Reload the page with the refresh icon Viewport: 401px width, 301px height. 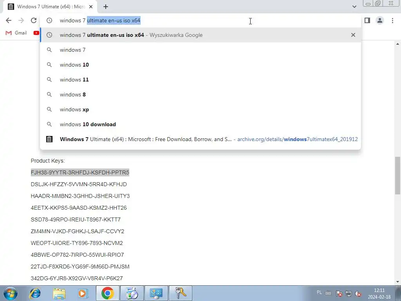coord(34,20)
